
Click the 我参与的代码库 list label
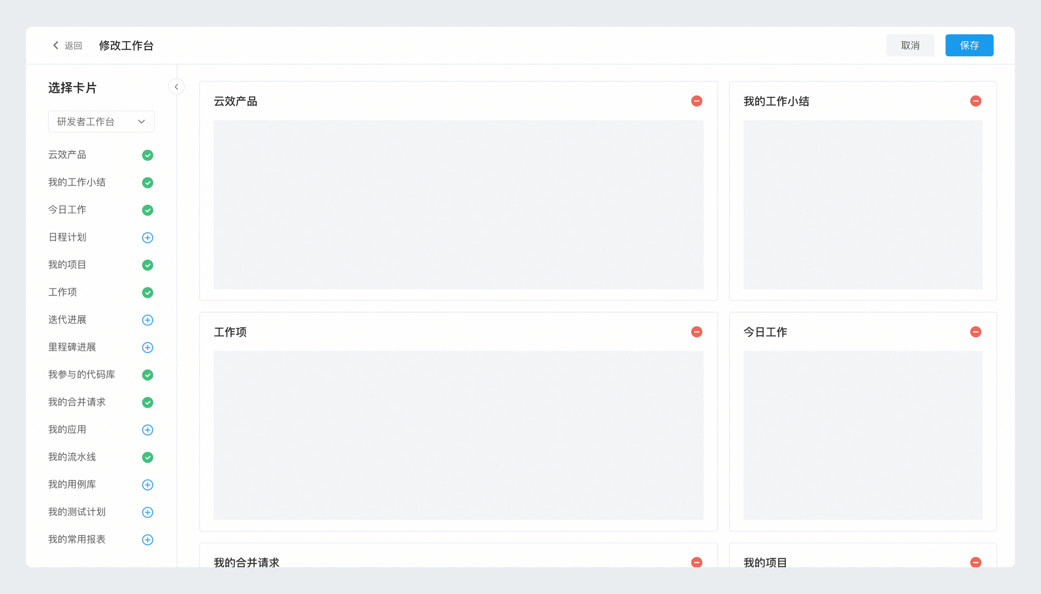[82, 375]
